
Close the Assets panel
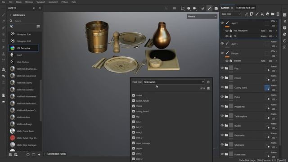coord(40,8)
